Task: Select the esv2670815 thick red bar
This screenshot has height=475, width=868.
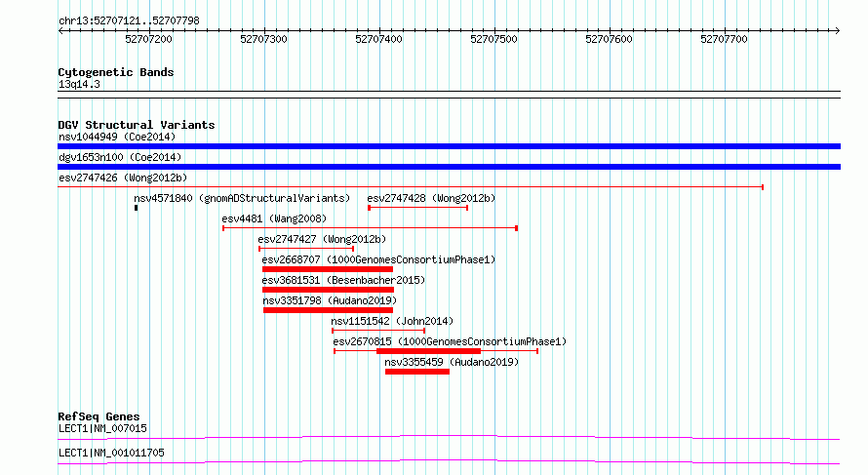Action: click(x=428, y=351)
